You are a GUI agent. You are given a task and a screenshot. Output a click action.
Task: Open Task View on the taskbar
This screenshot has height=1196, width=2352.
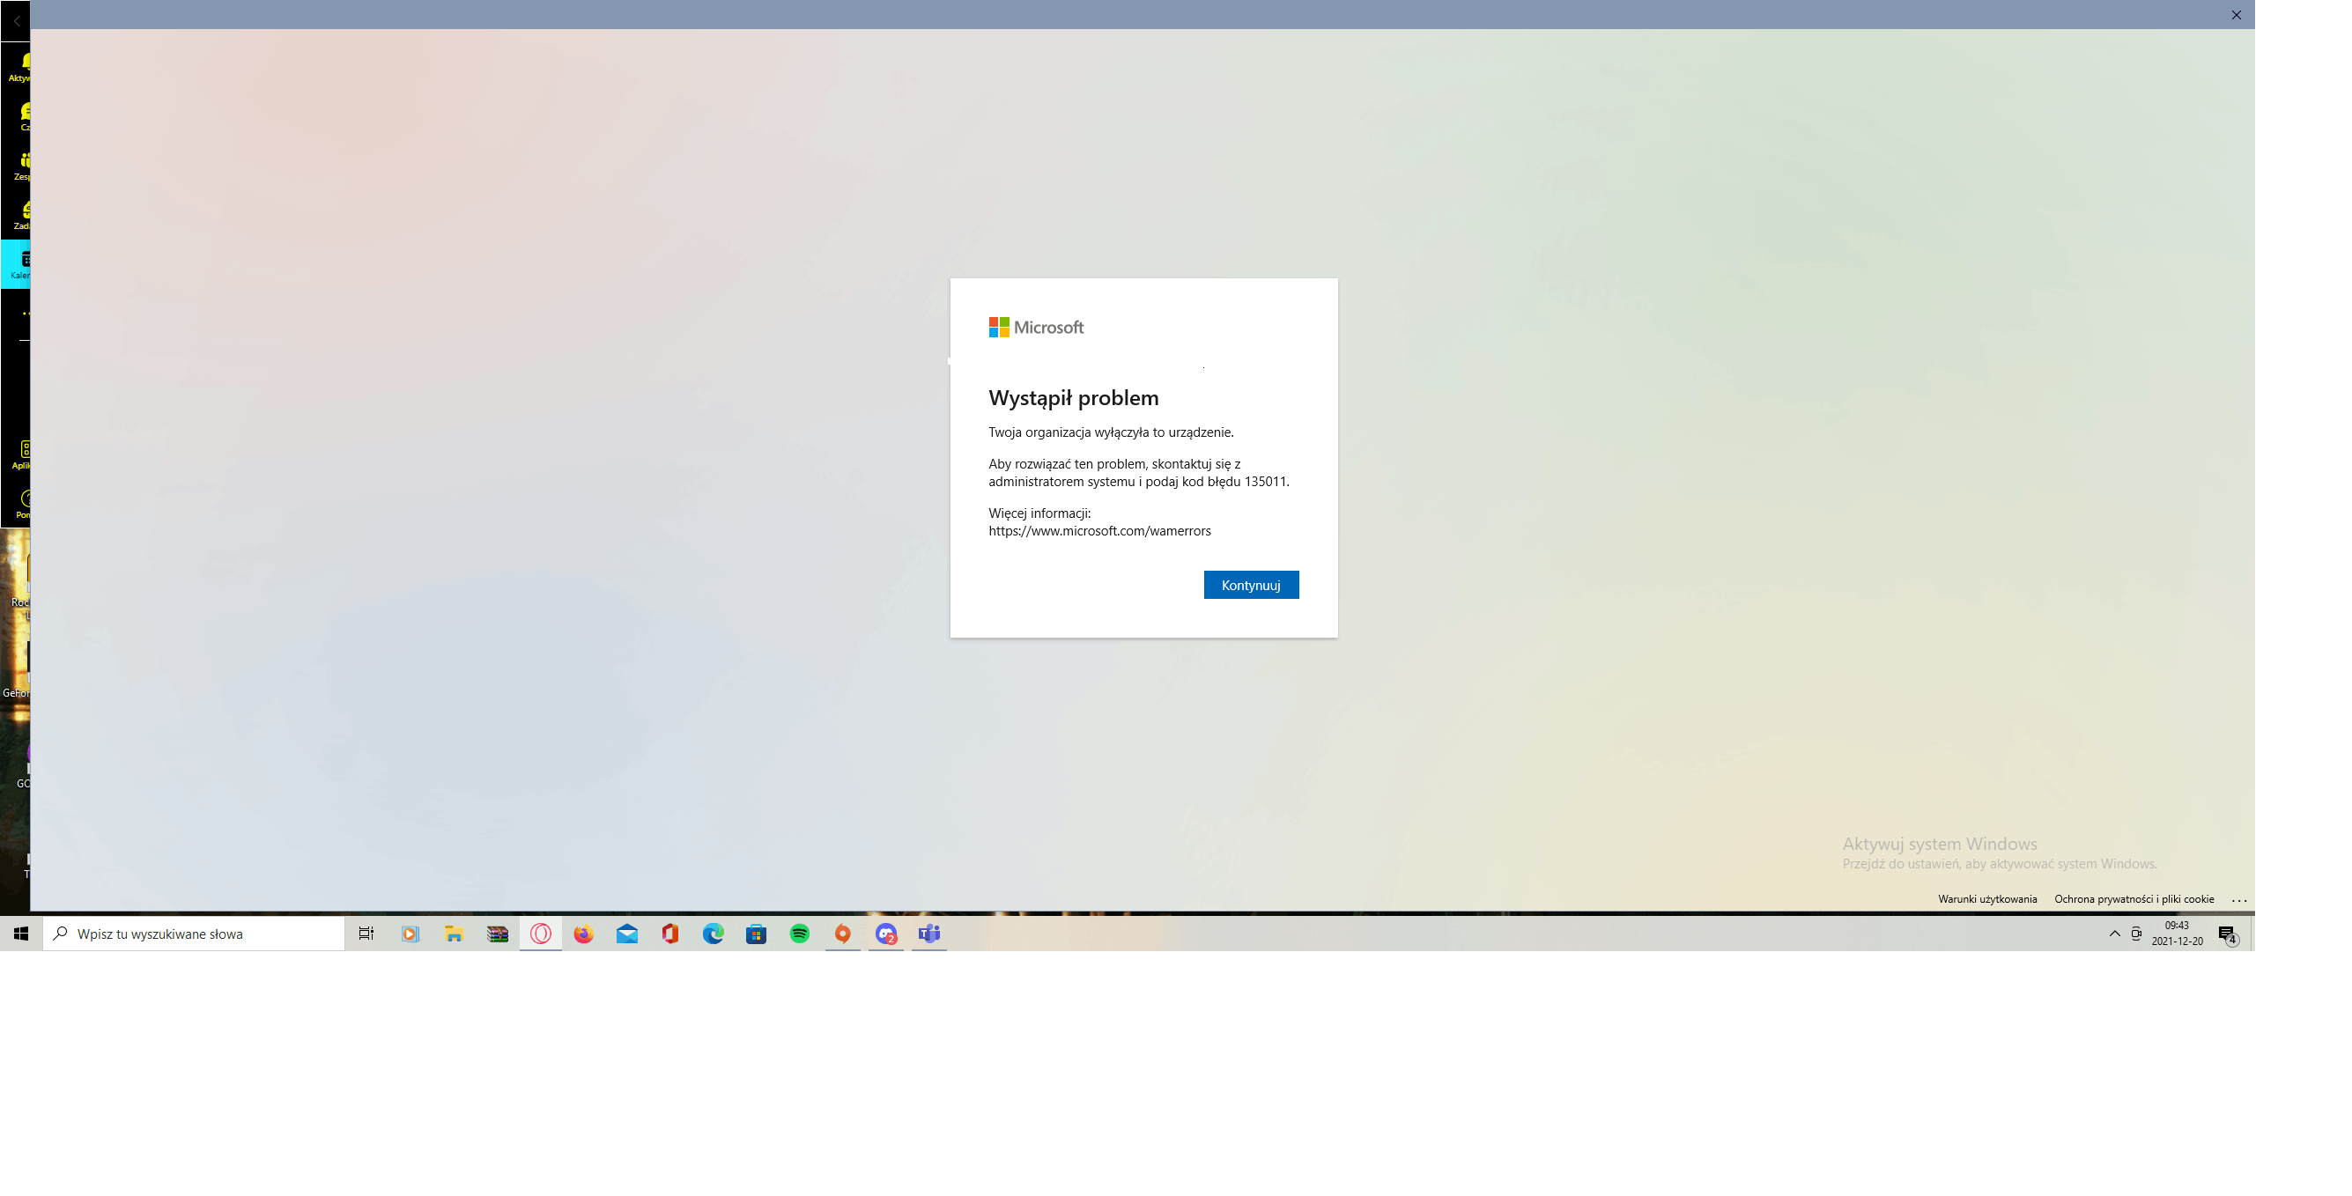(366, 933)
